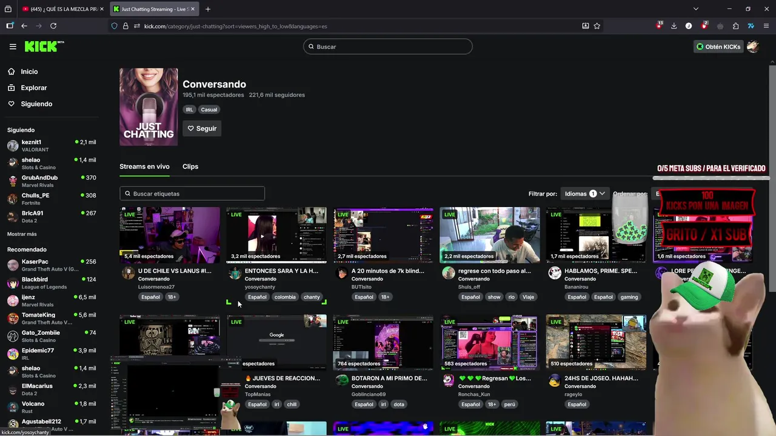
Task: Select the Just Chatting Streaming browser tab
Action: point(154,9)
